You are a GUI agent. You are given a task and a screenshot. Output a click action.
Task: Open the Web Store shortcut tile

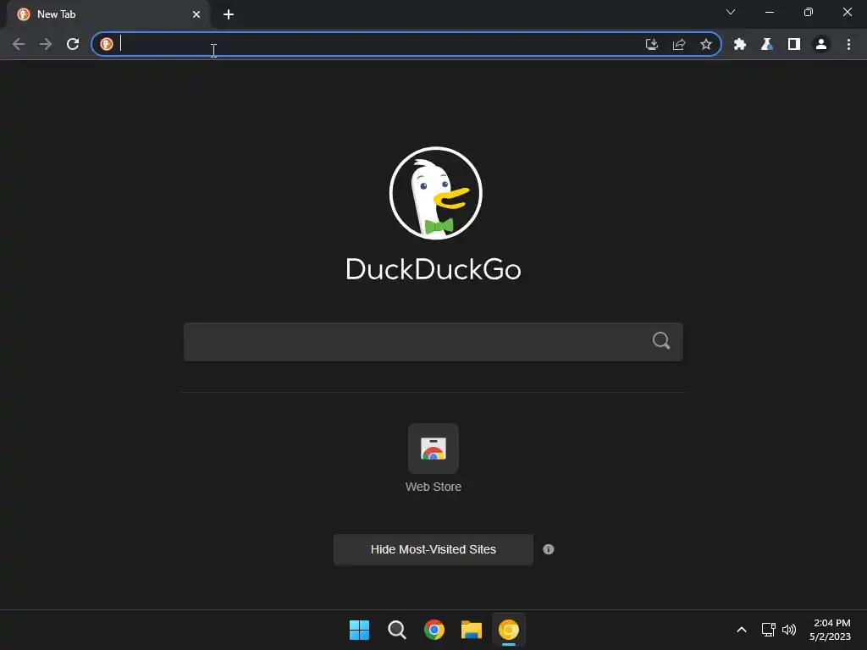click(x=433, y=449)
